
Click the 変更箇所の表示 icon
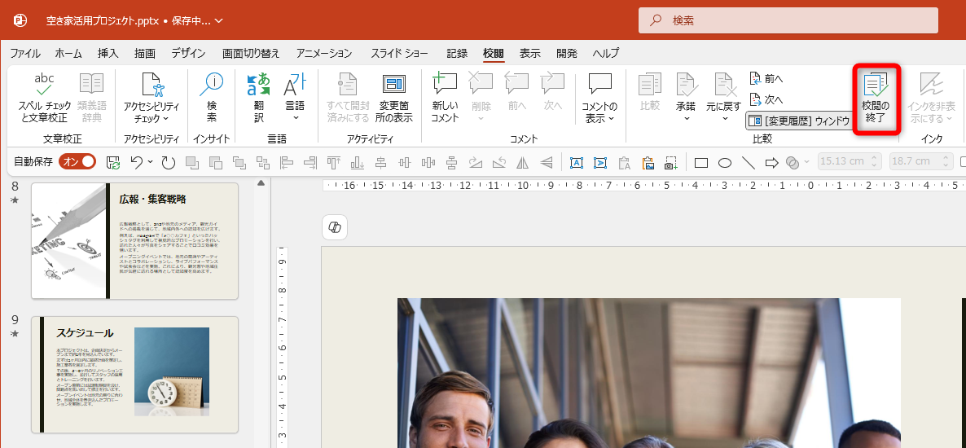point(393,84)
